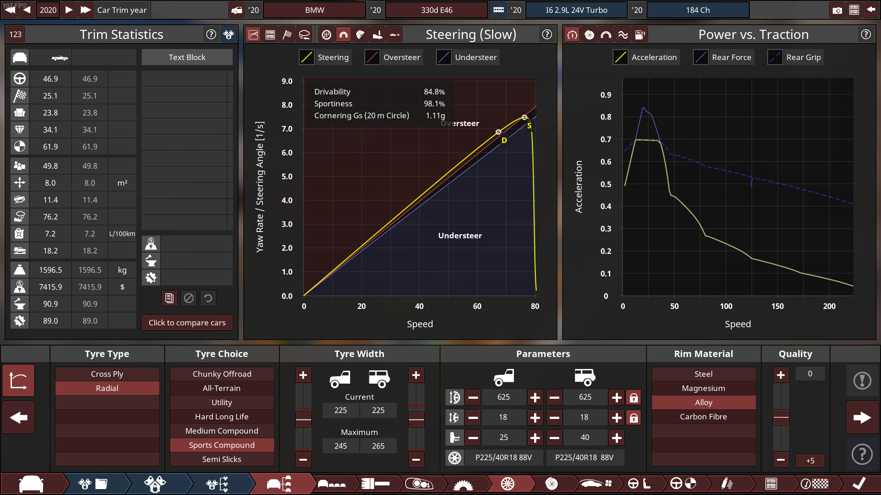881x495 pixels.
Task: Adjust the rear tyre width slider handle
Action: click(416, 419)
